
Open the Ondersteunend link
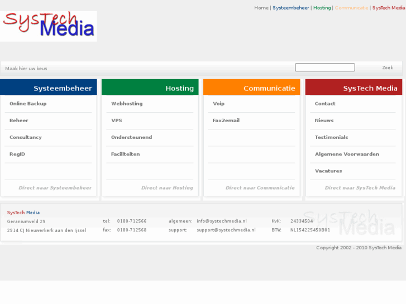(132, 137)
